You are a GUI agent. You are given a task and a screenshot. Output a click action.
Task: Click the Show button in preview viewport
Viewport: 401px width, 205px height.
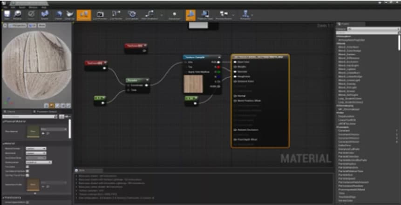(x=42, y=26)
